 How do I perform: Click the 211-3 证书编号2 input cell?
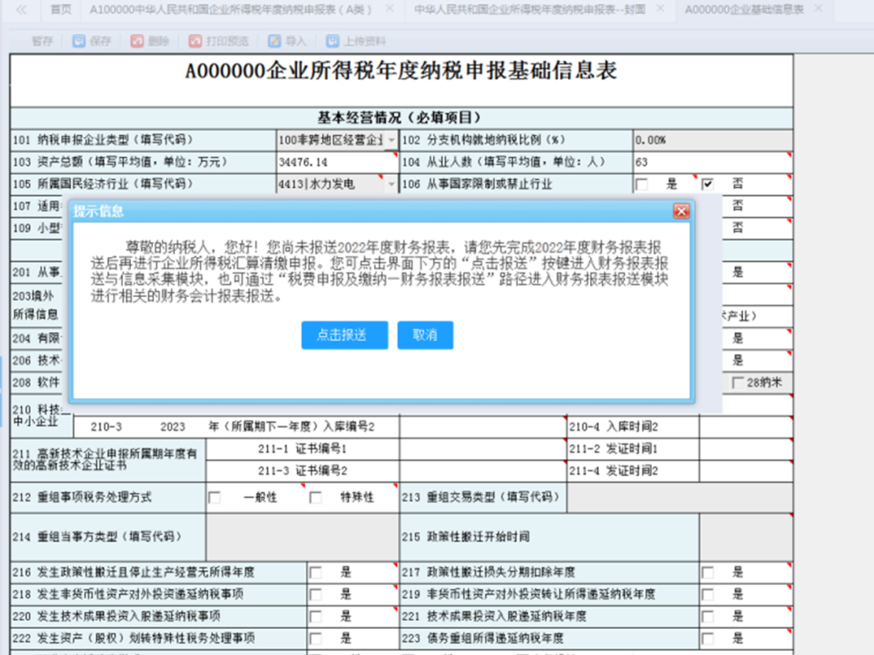click(482, 471)
